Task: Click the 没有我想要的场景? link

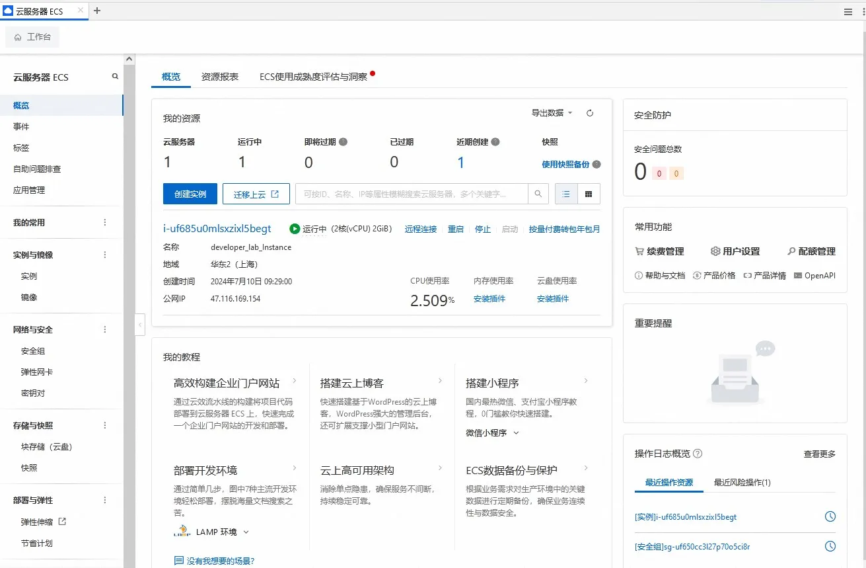Action: pos(221,561)
